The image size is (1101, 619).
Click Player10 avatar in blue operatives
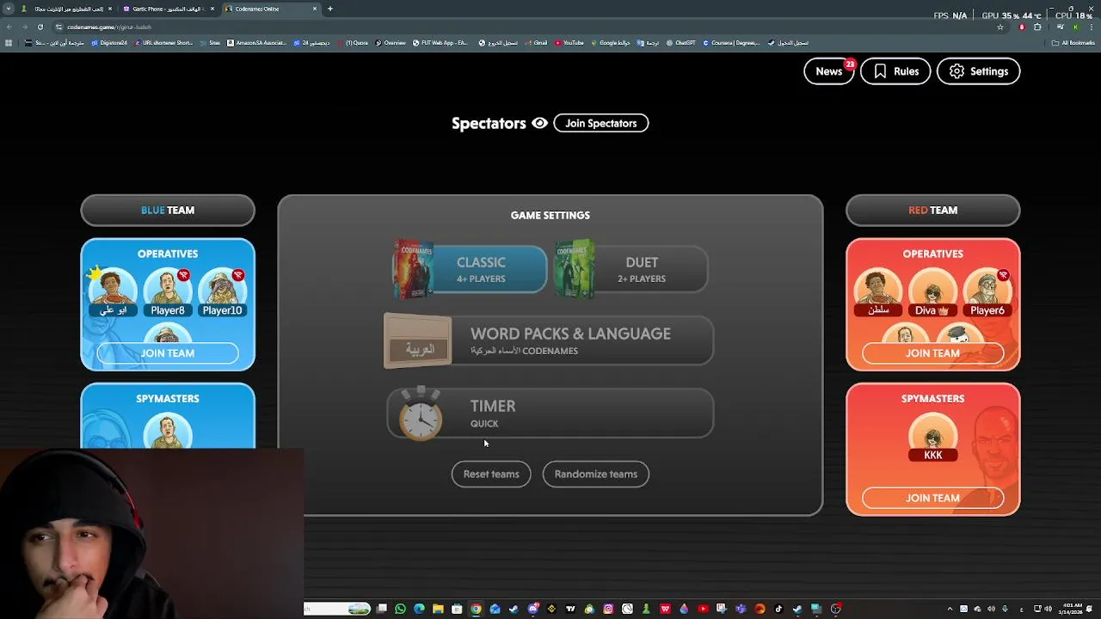pyautogui.click(x=222, y=292)
